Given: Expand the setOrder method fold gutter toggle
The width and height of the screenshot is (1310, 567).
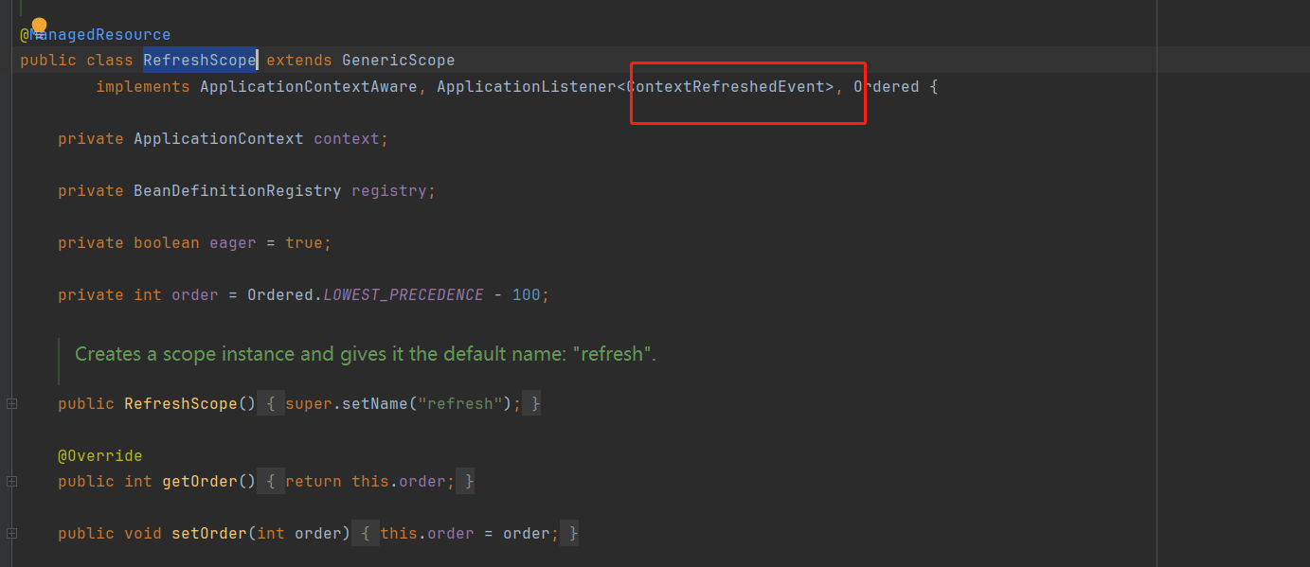Looking at the screenshot, I should pyautogui.click(x=11, y=534).
